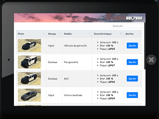Sort table by Marque column arrows
This screenshot has width=159, height=119.
[x=60, y=34]
